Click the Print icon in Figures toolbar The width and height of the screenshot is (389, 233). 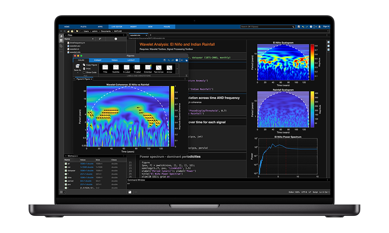(84, 68)
